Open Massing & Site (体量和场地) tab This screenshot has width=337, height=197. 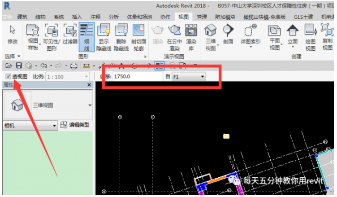[139, 17]
